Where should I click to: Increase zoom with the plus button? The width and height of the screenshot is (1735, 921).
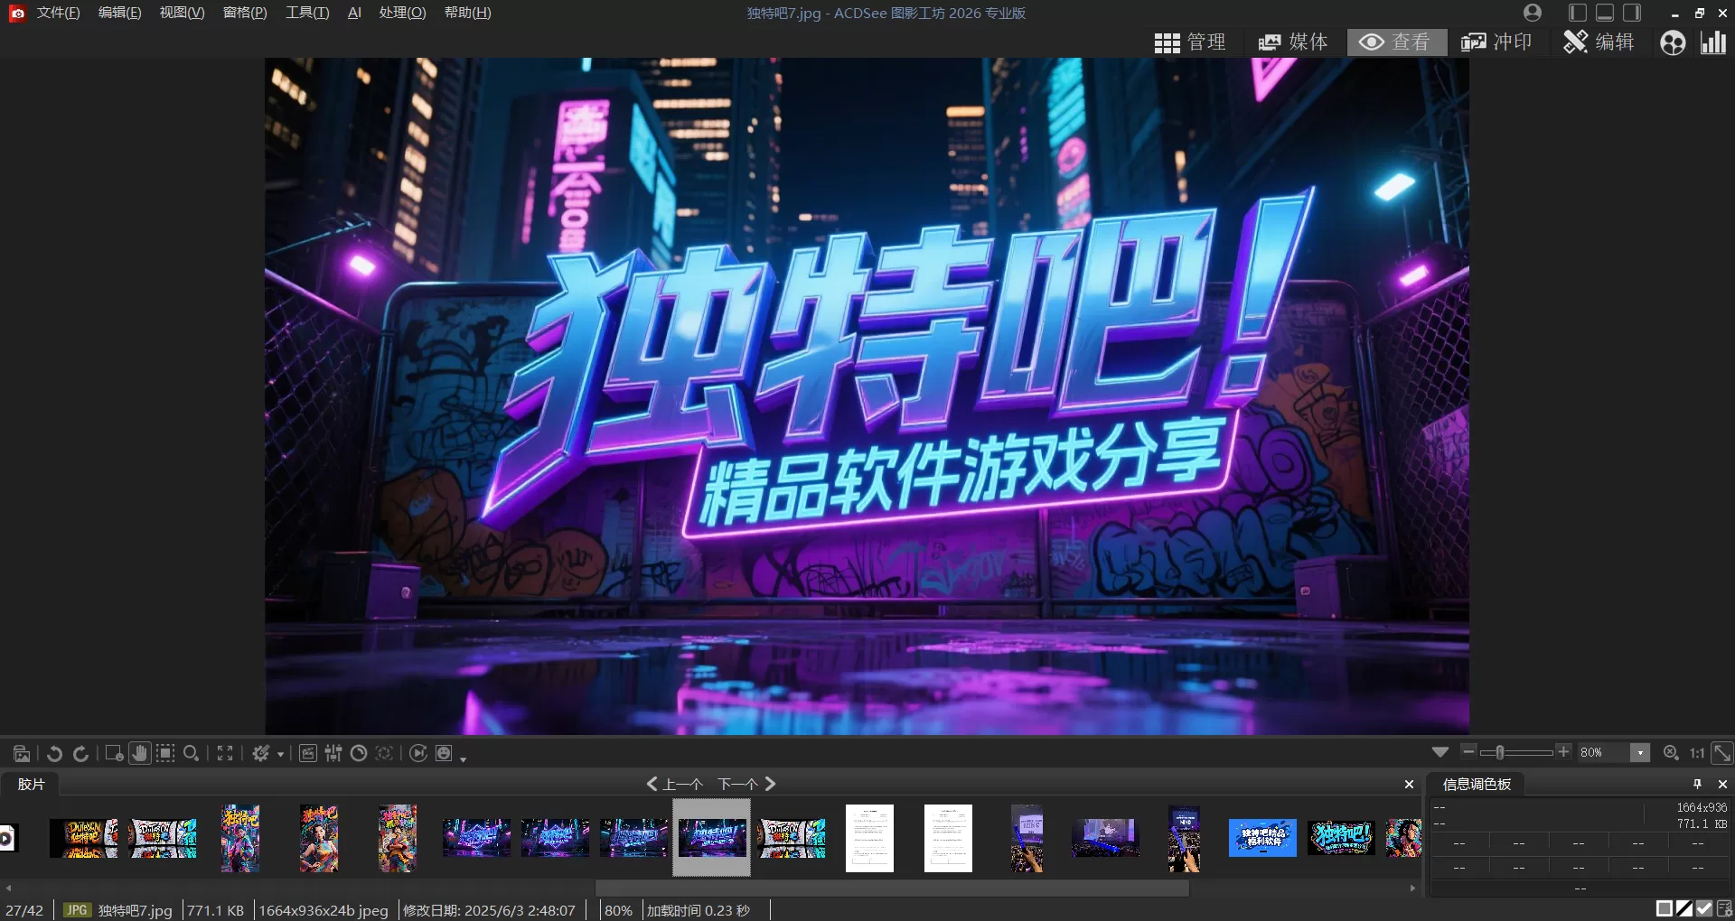[x=1563, y=751]
